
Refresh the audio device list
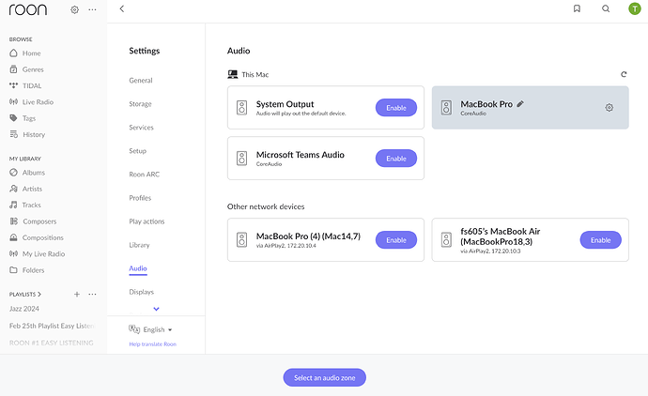624,74
